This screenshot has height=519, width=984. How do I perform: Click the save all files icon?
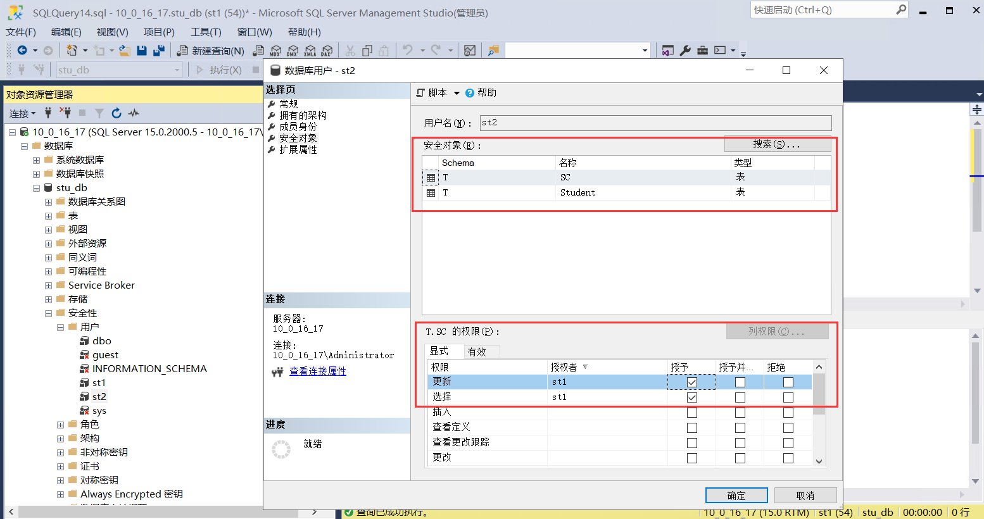pos(159,50)
